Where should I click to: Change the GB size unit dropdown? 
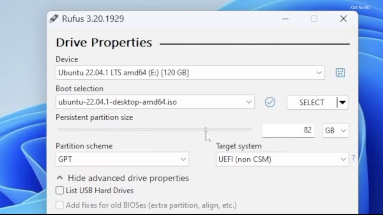[335, 131]
